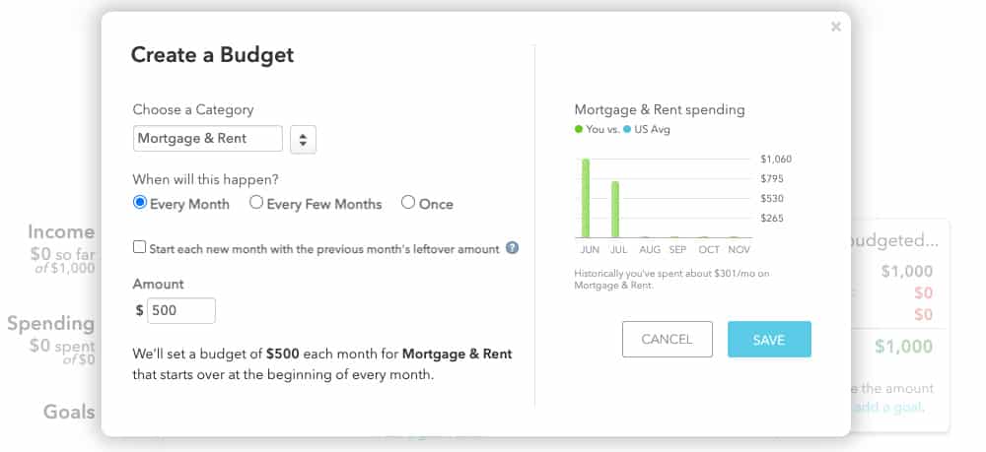986x452 pixels.
Task: Open the Spending section behind dialog
Action: point(51,323)
